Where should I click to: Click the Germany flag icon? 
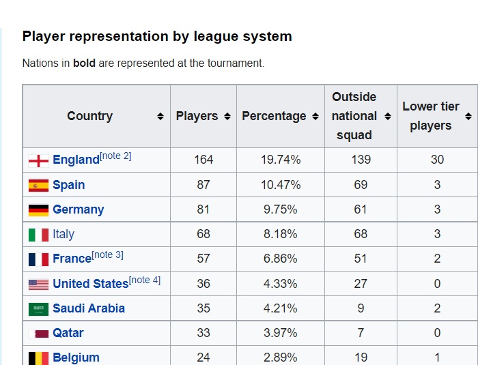(x=38, y=209)
